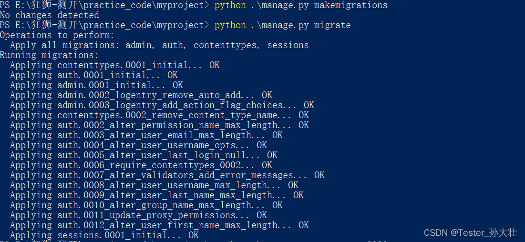This screenshot has width=525, height=242.
Task: Click the 'python .\manage.py migrate' command
Action: pyautogui.click(x=283, y=25)
